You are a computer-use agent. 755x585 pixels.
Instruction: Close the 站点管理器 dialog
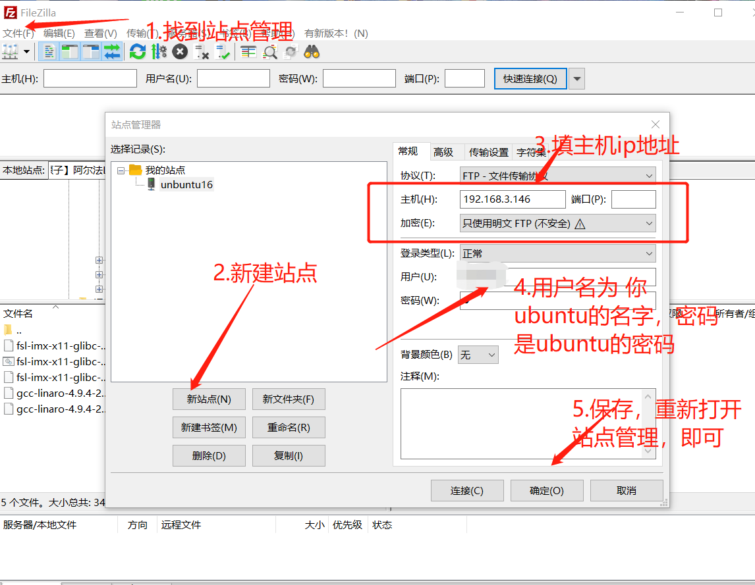click(x=656, y=124)
